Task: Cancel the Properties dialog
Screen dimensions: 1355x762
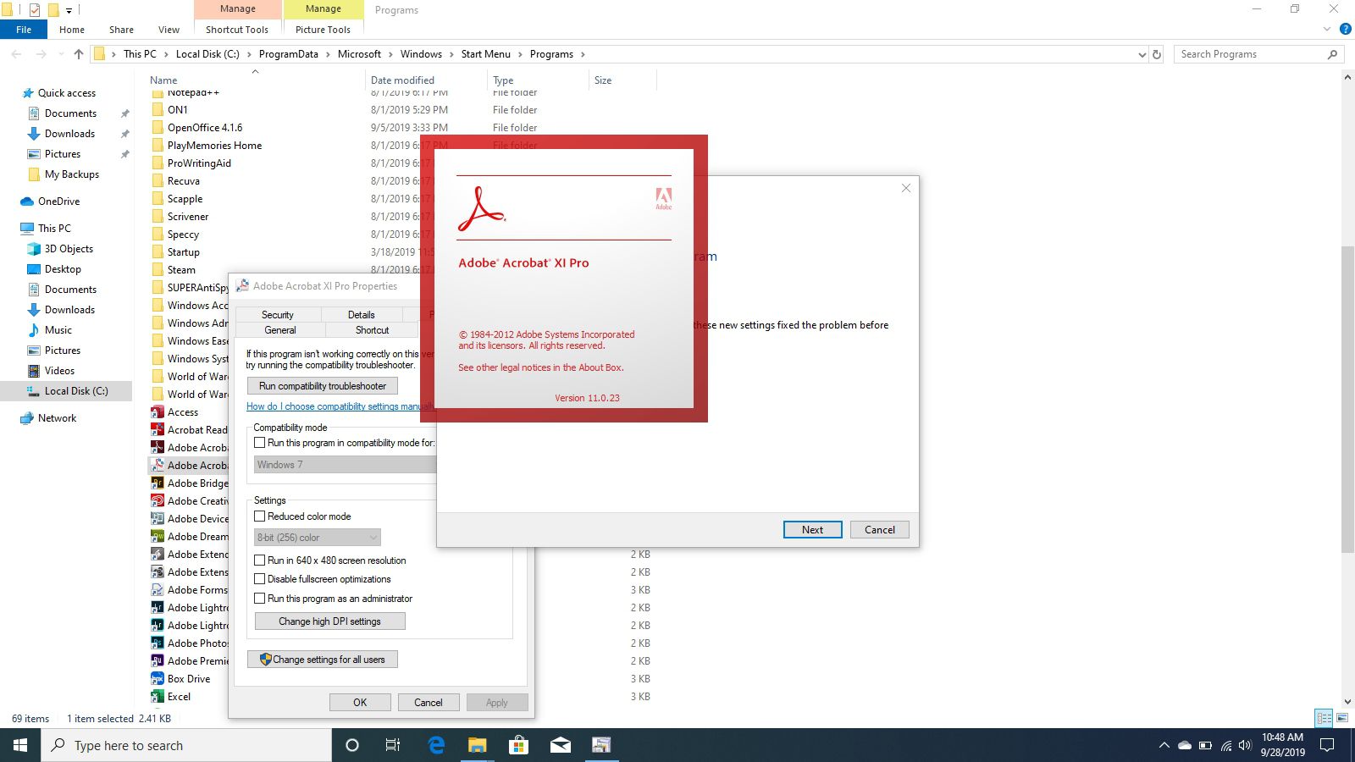Action: pos(429,703)
